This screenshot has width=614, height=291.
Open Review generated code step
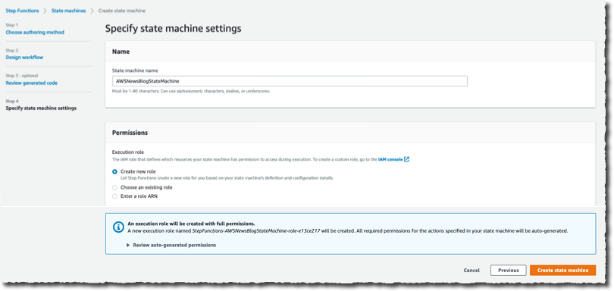point(31,83)
